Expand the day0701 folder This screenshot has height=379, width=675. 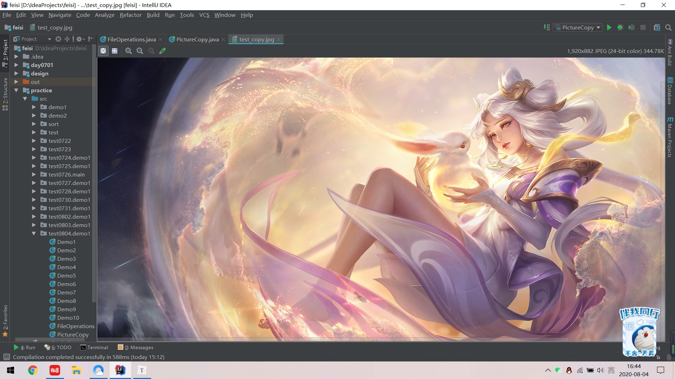coord(16,65)
